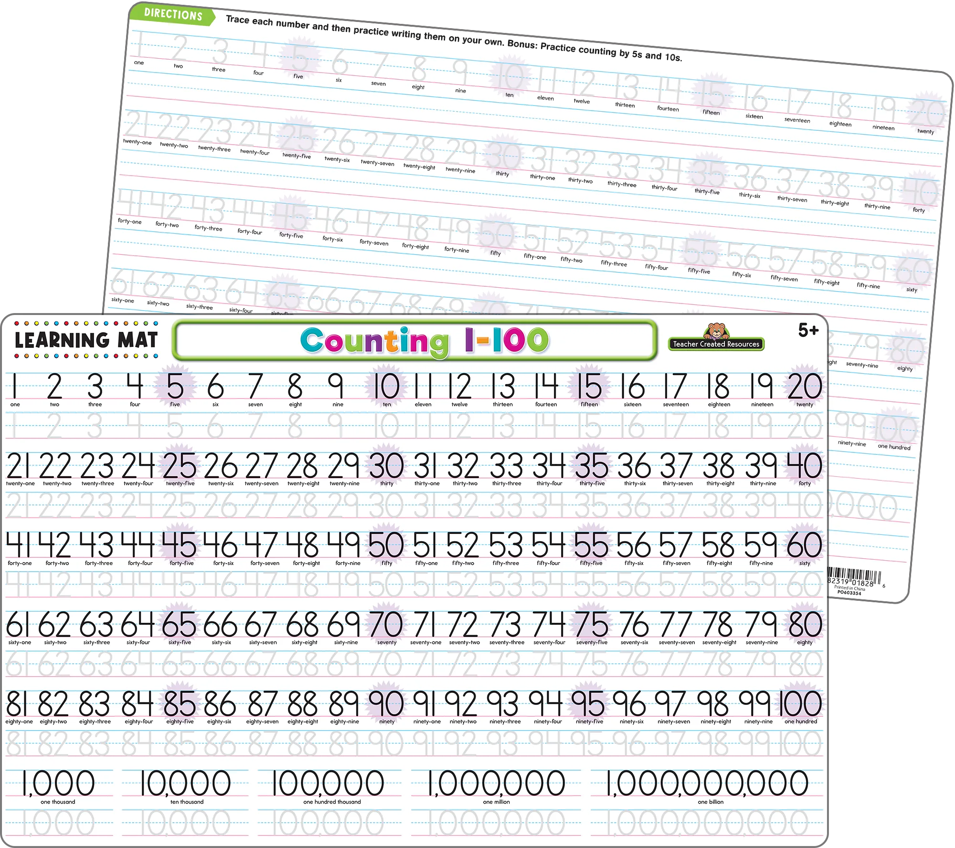Click the bold black 90 on front mat
955x848 pixels.
coord(386,703)
